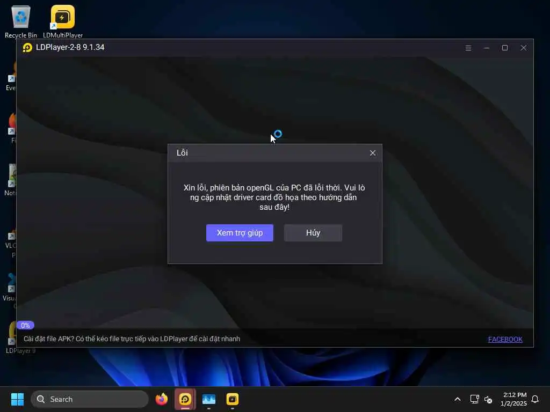Open the Recycle Bin desktop icon
The height and width of the screenshot is (412, 550).
click(x=21, y=21)
